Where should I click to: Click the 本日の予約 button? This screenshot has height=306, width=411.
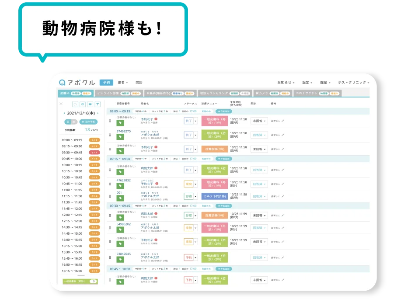click(89, 122)
